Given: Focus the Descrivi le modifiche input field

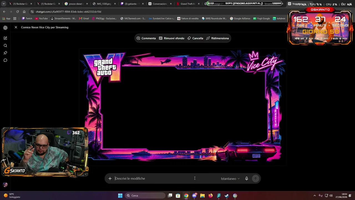Looking at the screenshot, I should coord(166,179).
